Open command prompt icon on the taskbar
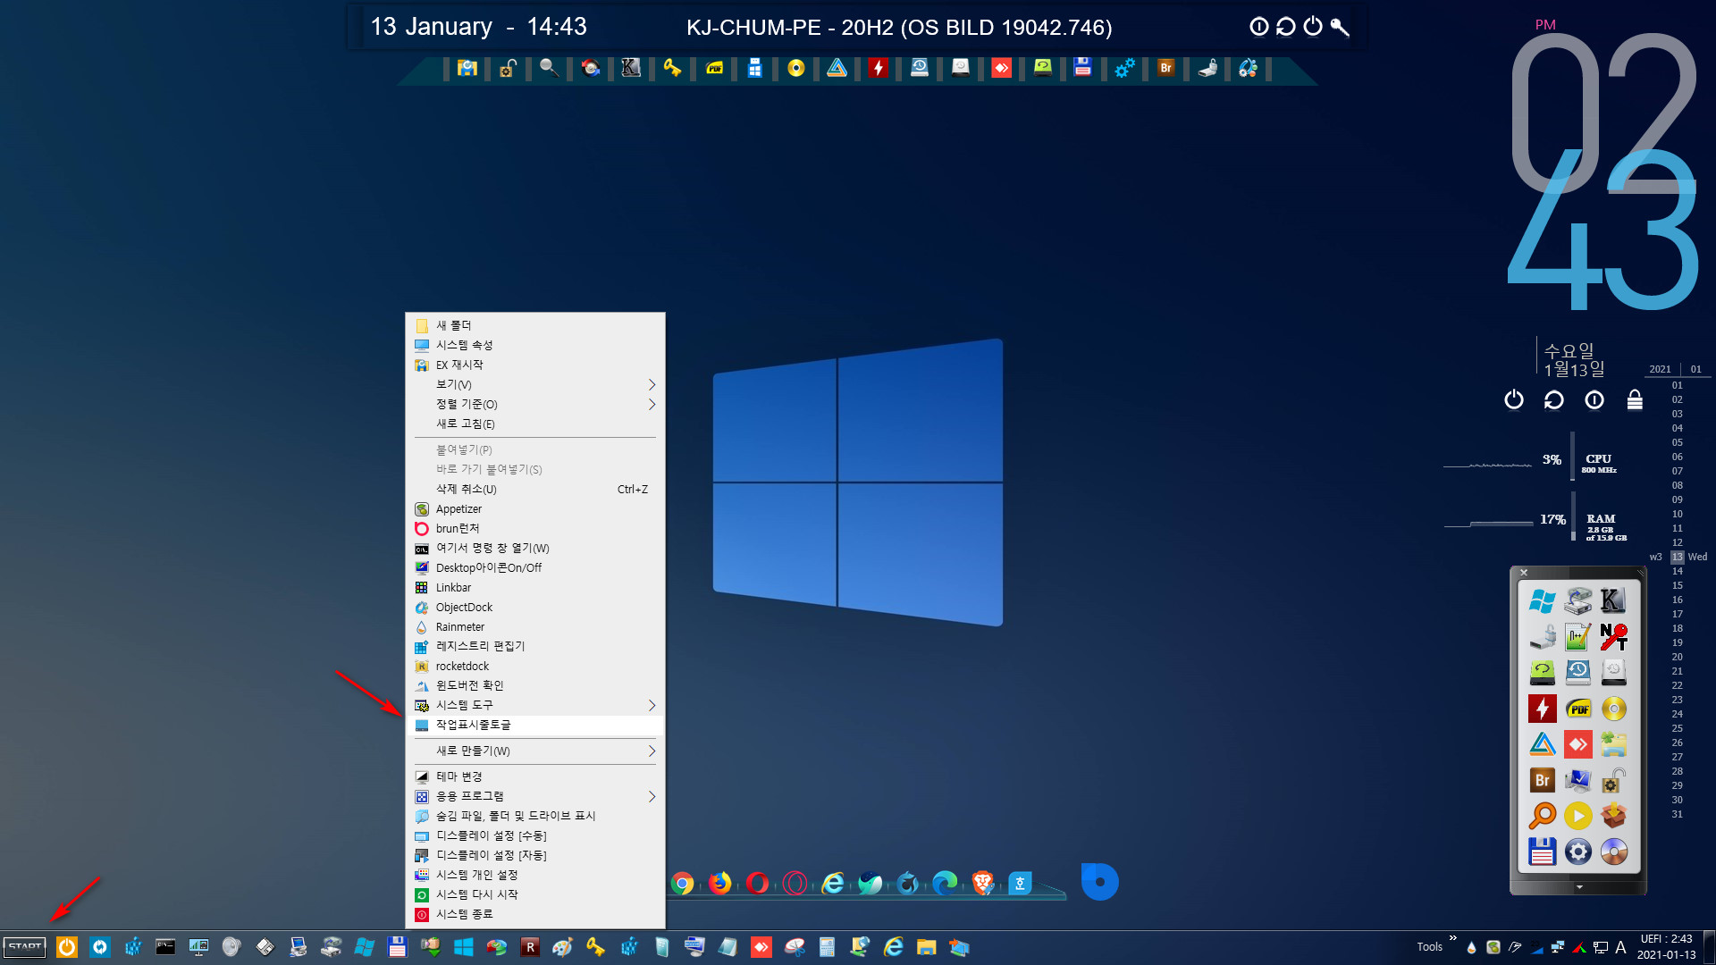 pyautogui.click(x=165, y=947)
